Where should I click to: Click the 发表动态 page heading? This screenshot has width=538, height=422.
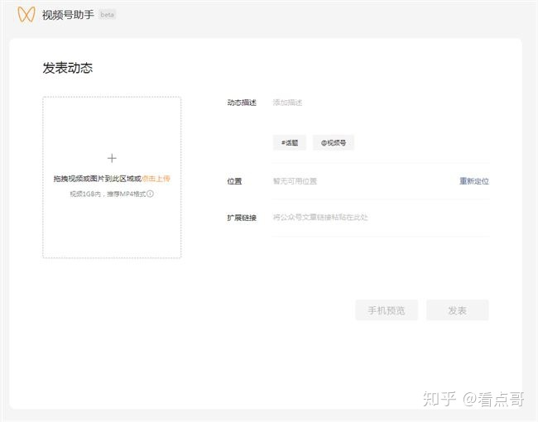(x=68, y=68)
